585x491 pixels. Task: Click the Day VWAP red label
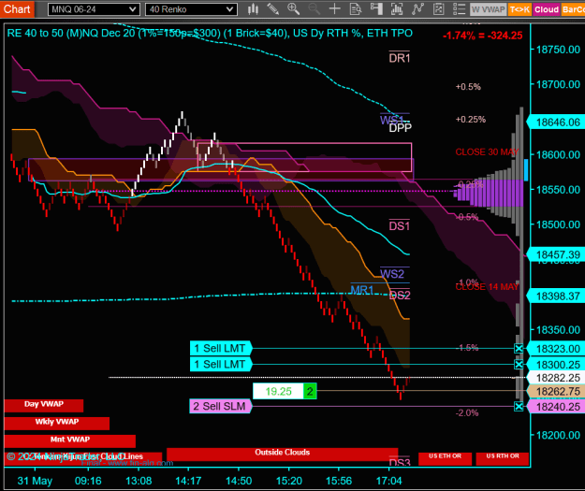[44, 405]
